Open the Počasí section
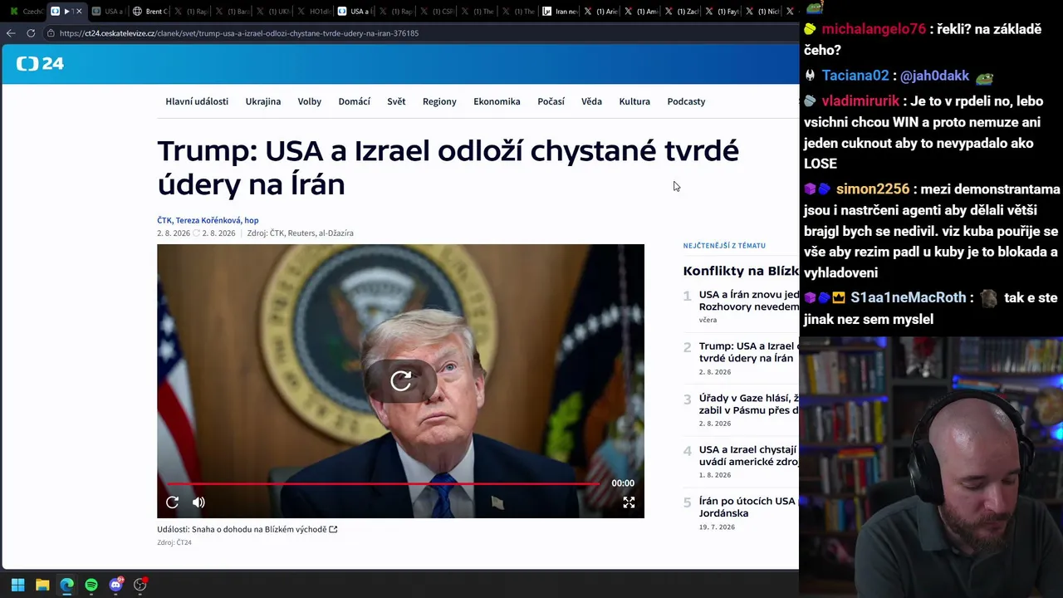The image size is (1063, 598). pos(551,101)
